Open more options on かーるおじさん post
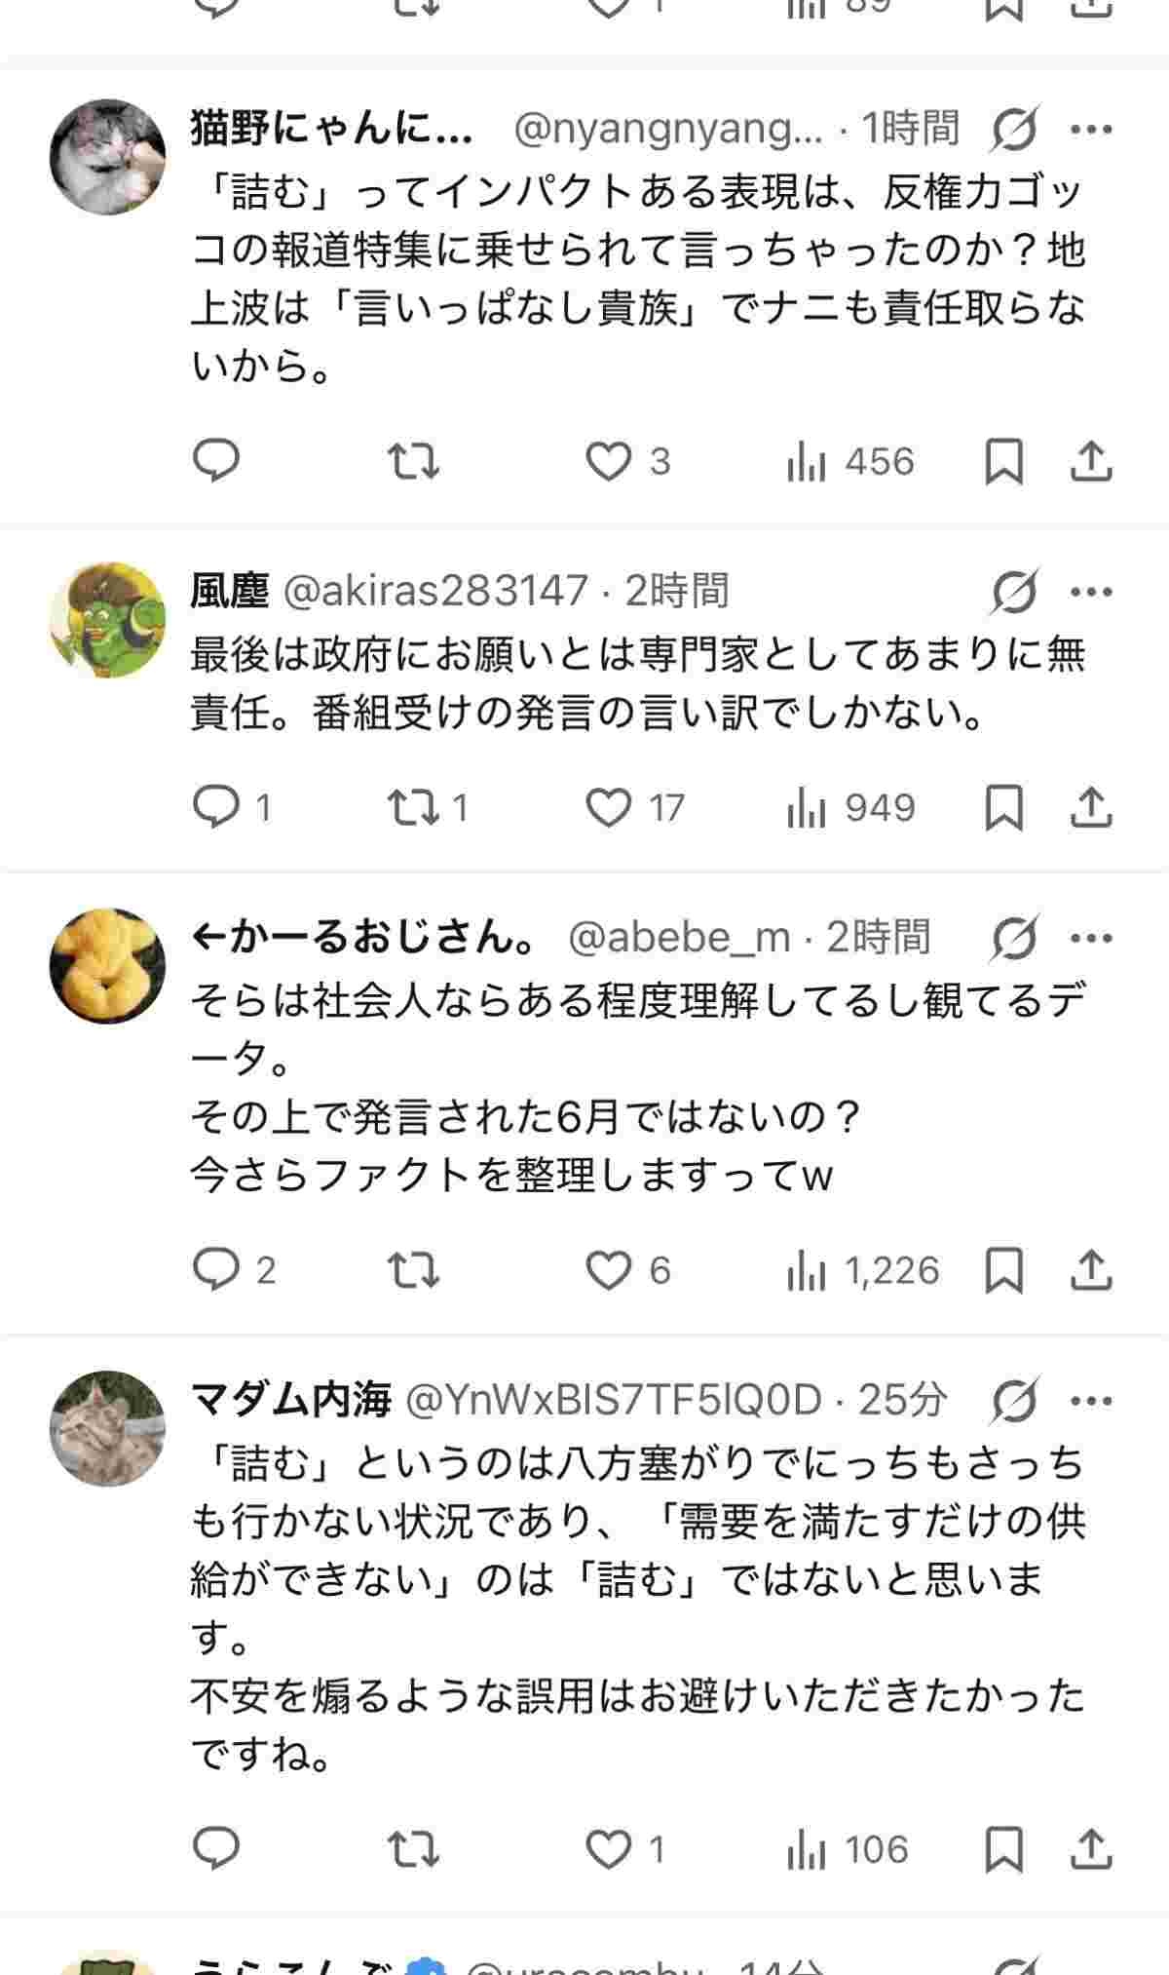 pyautogui.click(x=1091, y=938)
